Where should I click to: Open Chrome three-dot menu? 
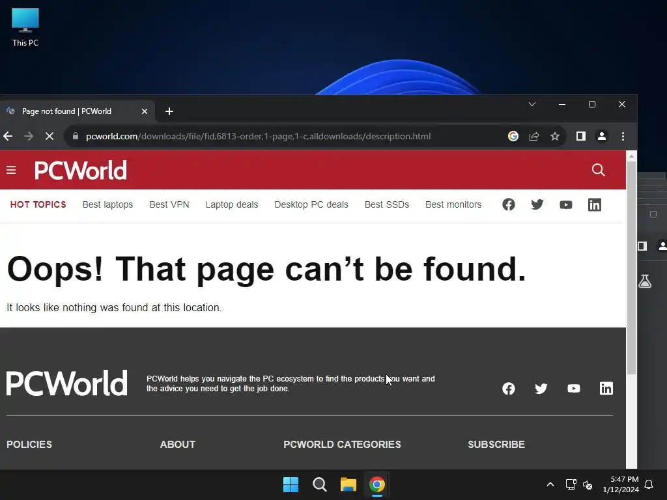coord(623,136)
